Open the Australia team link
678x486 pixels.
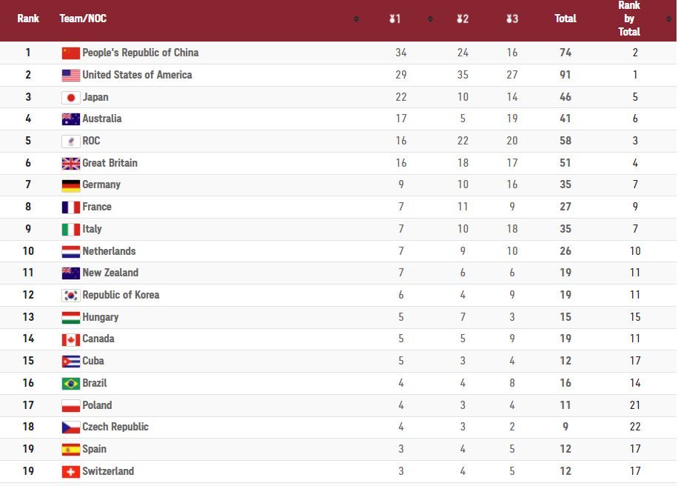click(x=102, y=119)
